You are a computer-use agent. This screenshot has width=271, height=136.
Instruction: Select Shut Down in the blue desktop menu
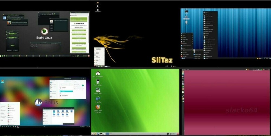(x=187, y=56)
